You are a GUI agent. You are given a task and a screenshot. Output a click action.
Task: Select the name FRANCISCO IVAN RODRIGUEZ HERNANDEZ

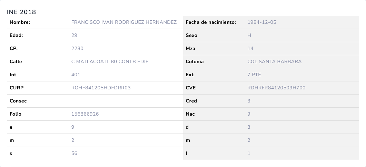pos(124,22)
